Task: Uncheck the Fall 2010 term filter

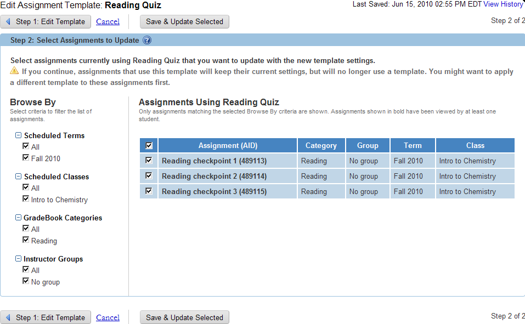Action: pos(26,158)
